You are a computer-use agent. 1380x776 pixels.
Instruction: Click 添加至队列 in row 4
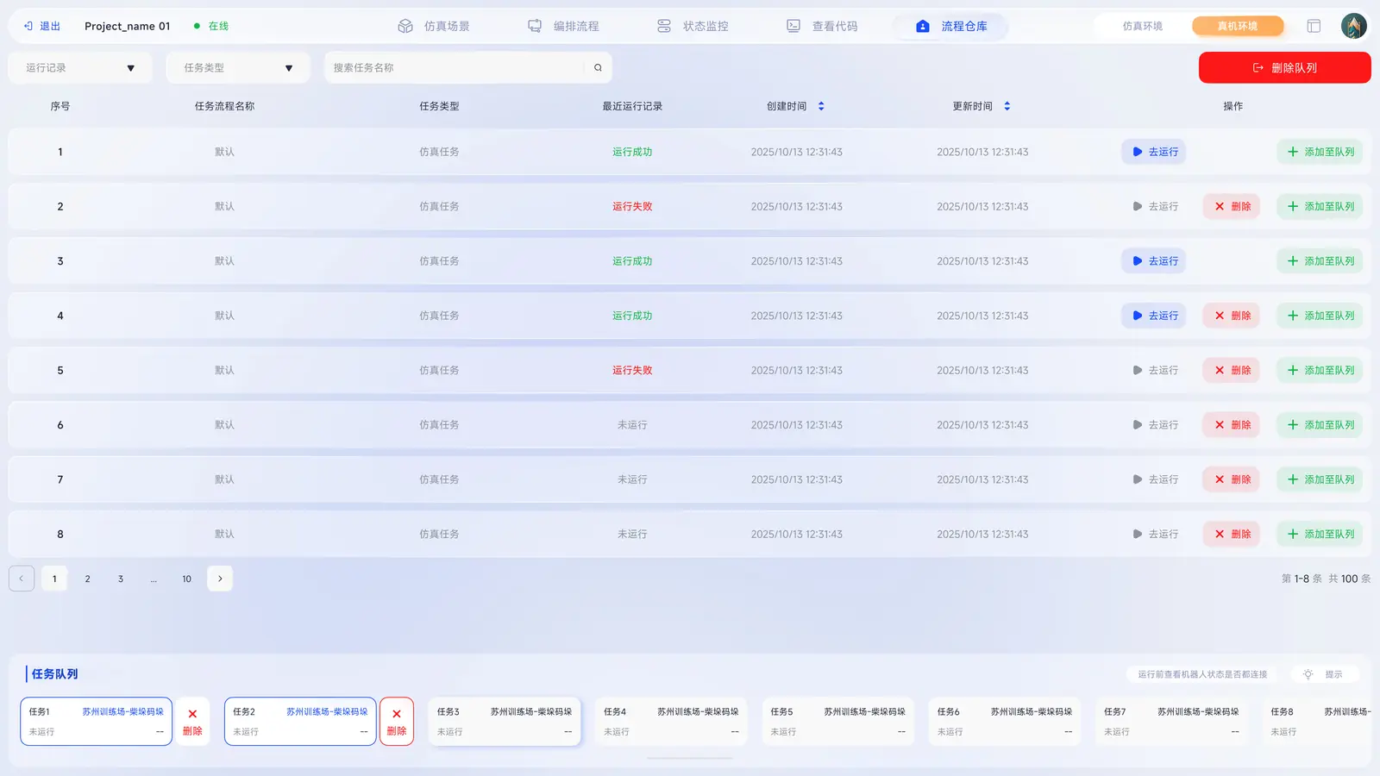pyautogui.click(x=1320, y=316)
